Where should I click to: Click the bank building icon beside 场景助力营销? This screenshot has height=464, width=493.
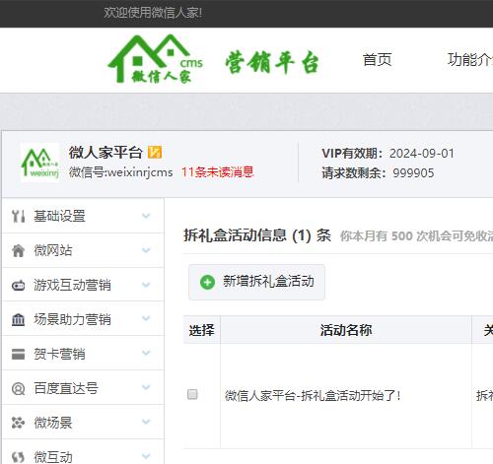point(18,319)
